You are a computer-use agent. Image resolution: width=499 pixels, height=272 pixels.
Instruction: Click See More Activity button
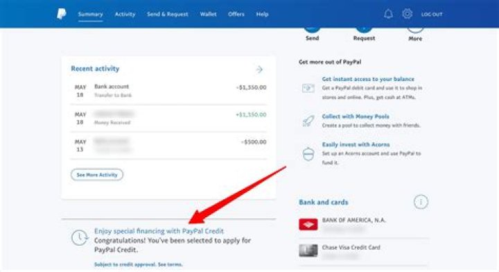coord(97,175)
